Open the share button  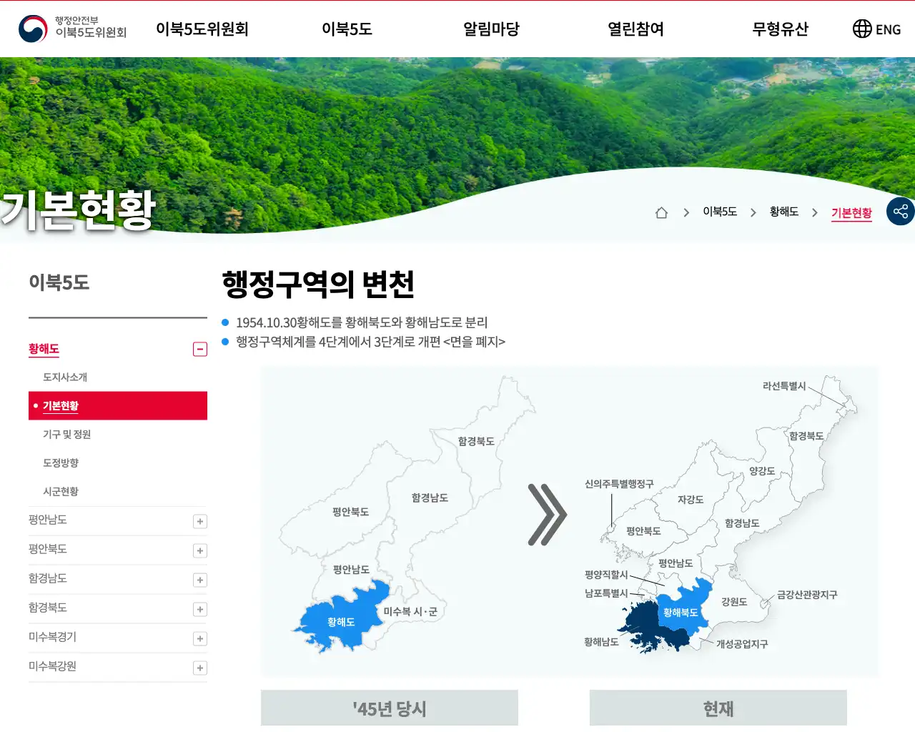(x=901, y=212)
